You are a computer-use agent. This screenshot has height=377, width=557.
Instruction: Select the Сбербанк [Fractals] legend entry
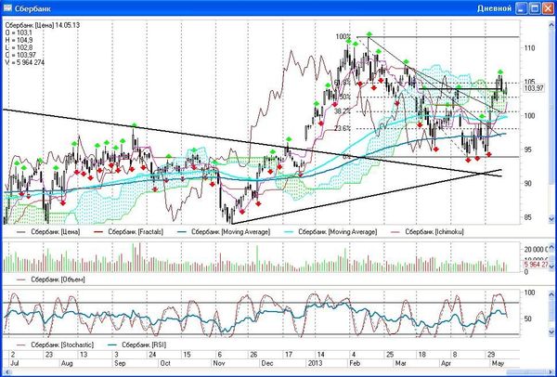pyautogui.click(x=129, y=232)
